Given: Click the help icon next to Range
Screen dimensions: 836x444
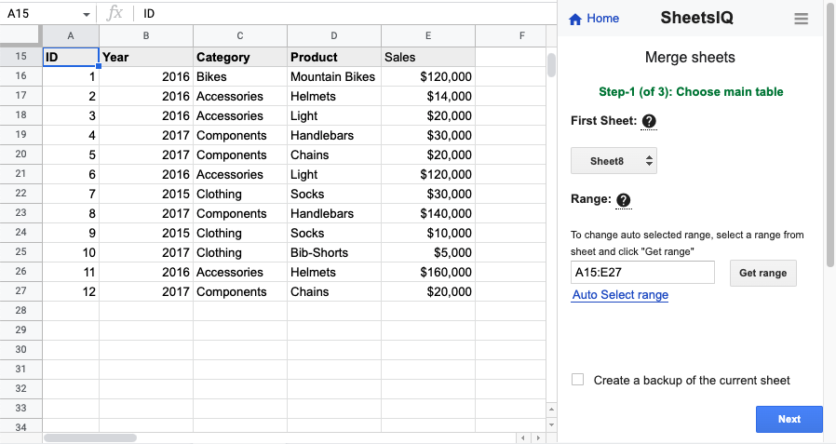Looking at the screenshot, I should 623,200.
